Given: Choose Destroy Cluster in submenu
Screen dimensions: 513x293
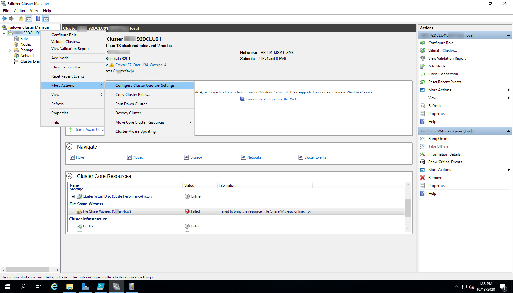Looking at the screenshot, I should (x=149, y=113).
